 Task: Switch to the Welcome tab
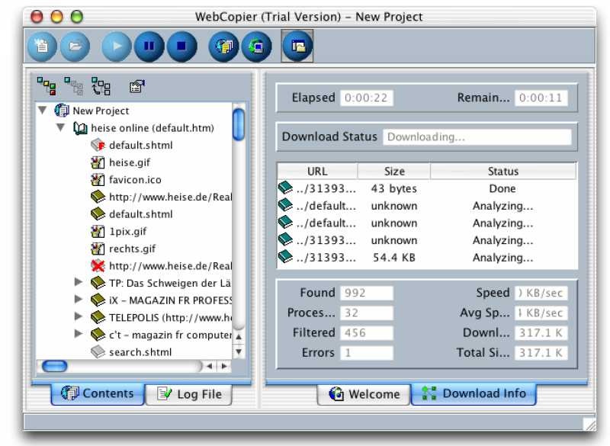tap(364, 394)
